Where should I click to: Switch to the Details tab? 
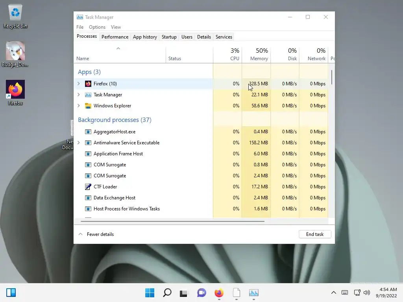pyautogui.click(x=204, y=37)
